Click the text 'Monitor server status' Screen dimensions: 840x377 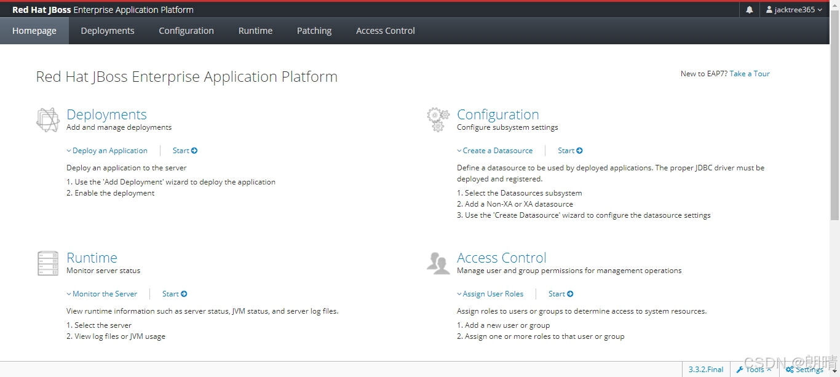103,271
